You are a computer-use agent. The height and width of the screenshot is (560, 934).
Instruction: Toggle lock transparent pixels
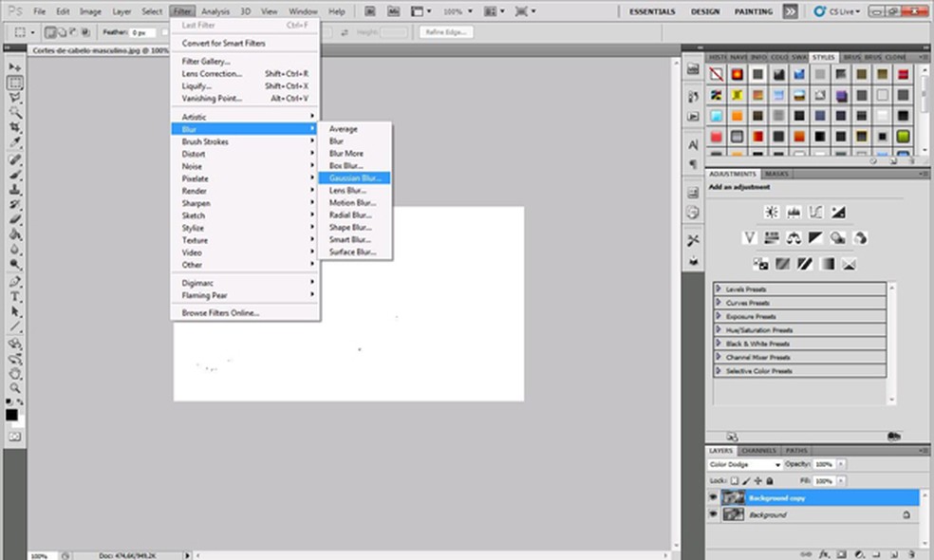coord(735,481)
